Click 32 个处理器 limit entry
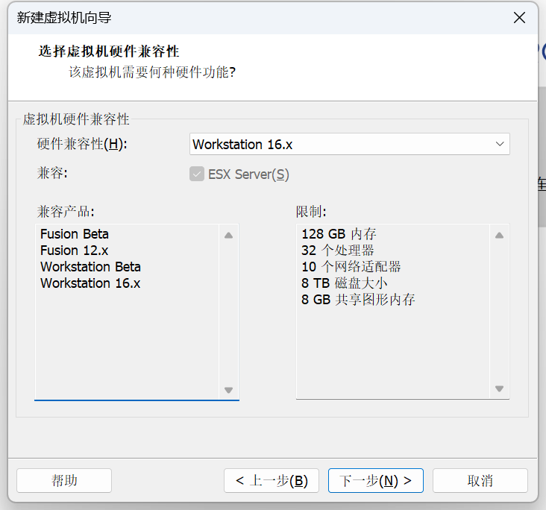Screen dimensions: 546x510 click(x=338, y=251)
